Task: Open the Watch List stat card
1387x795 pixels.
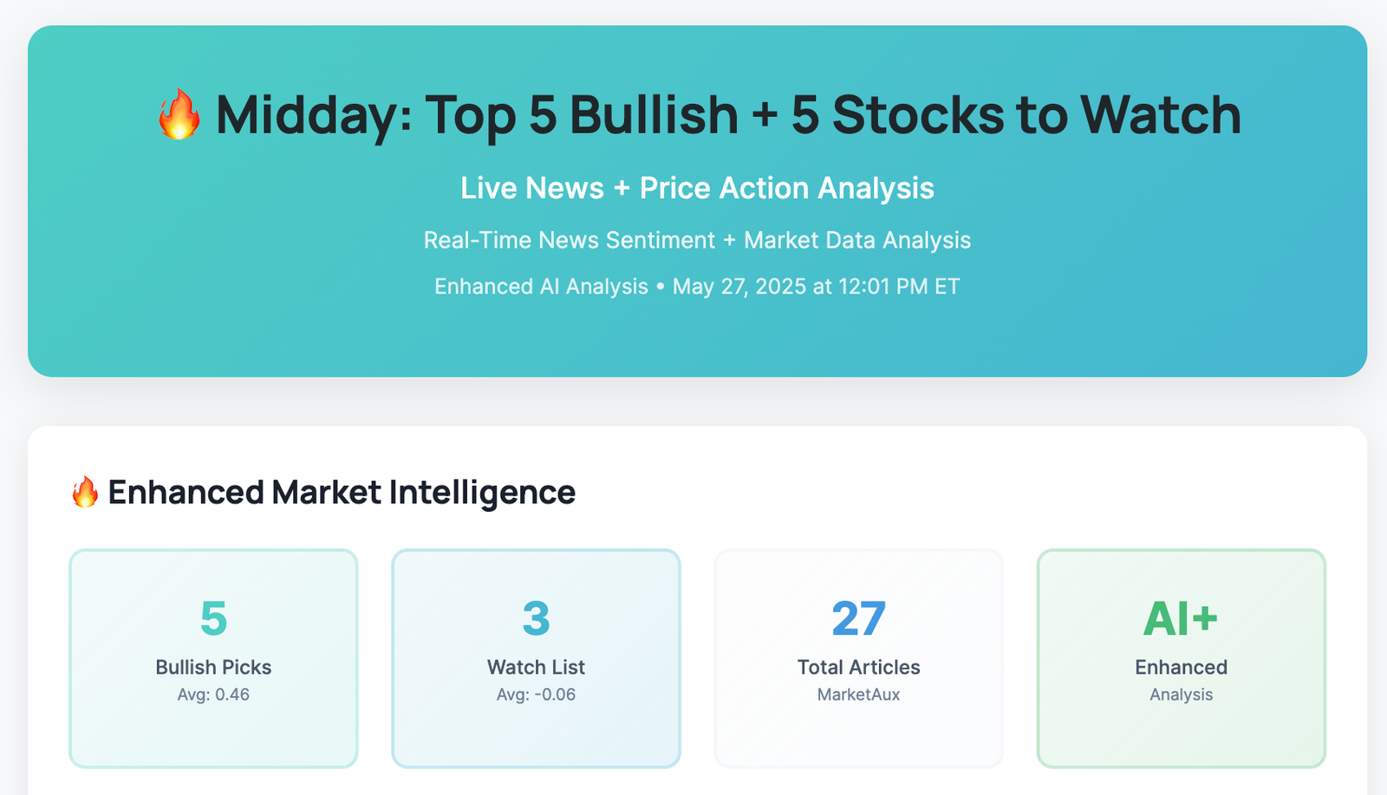Action: click(536, 658)
